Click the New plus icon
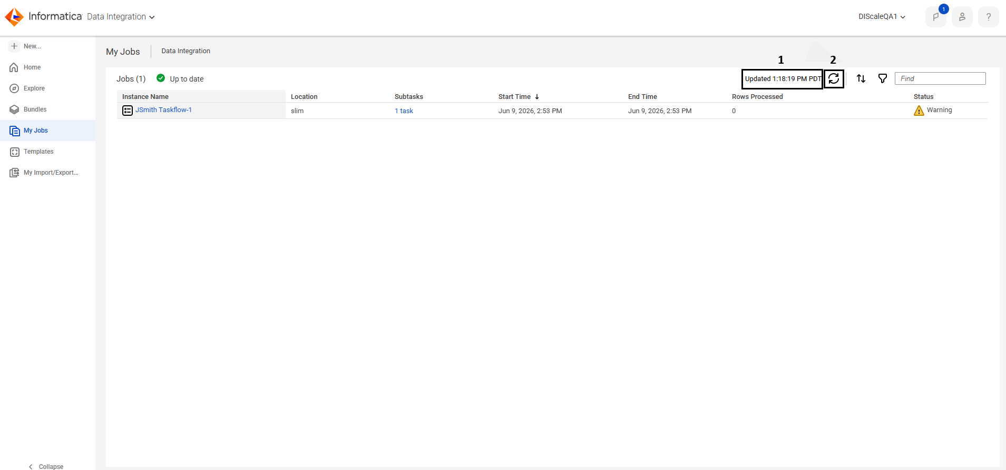The image size is (1006, 470). pos(14,46)
